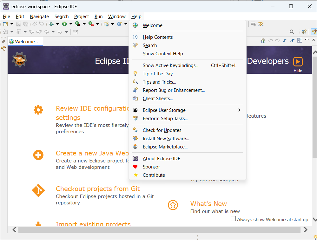The height and width of the screenshot is (240, 317).
Task: Toggle word wrap via the lines-with-arrow icon
Action: point(254,24)
